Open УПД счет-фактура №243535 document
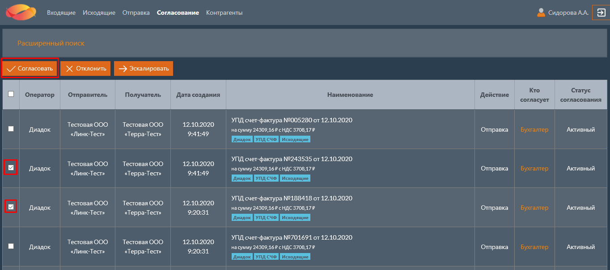This screenshot has height=270, width=610. coord(292,159)
